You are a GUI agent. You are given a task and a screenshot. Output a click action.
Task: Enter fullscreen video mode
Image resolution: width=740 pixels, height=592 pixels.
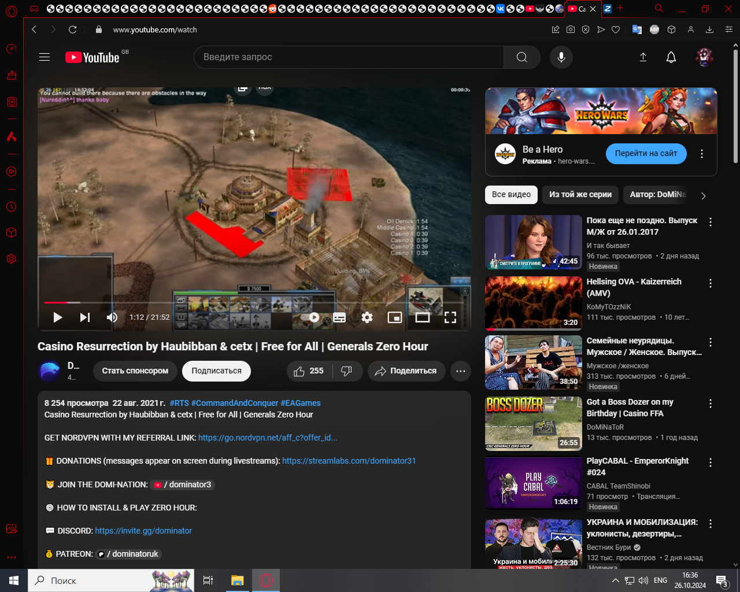pos(450,317)
